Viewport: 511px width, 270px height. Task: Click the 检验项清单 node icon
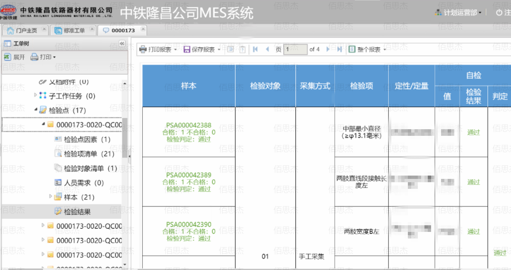click(58, 153)
